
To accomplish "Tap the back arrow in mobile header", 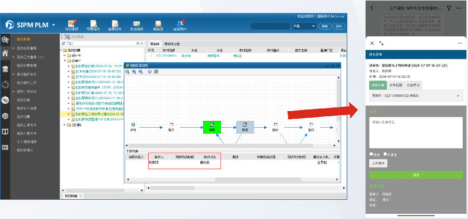I will coord(371,9).
